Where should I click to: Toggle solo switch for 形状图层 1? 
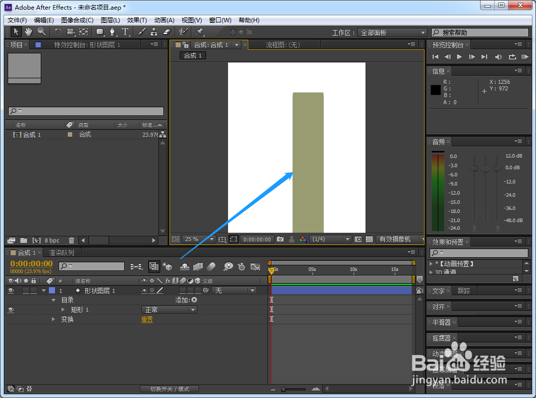(26, 290)
